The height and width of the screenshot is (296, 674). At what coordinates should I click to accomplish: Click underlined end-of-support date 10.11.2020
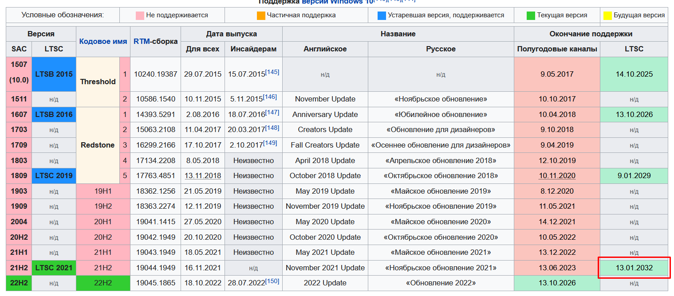557,175
